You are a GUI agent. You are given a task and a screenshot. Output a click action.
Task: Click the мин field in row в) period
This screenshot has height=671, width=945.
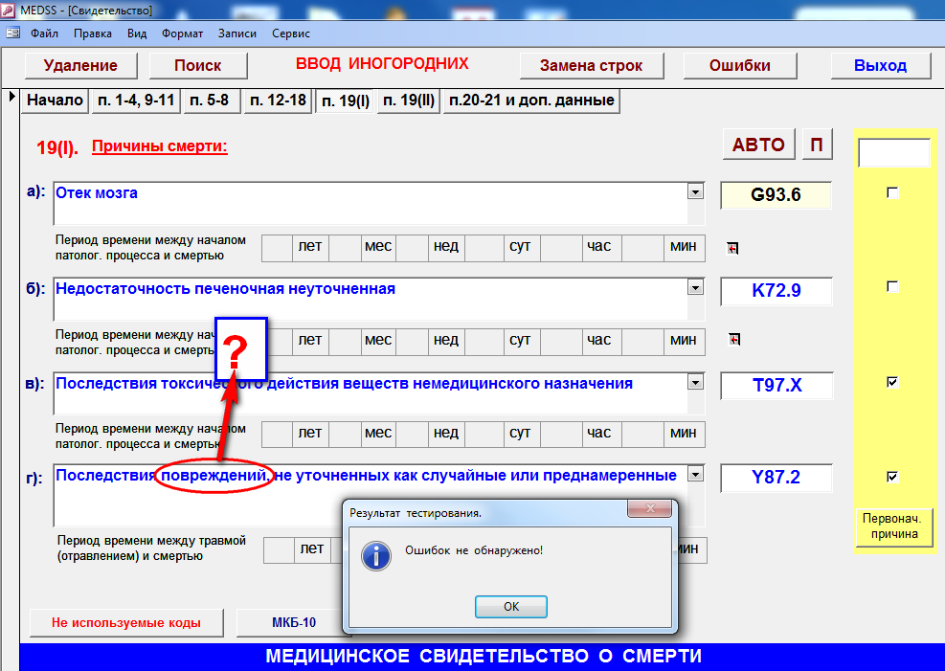642,435
